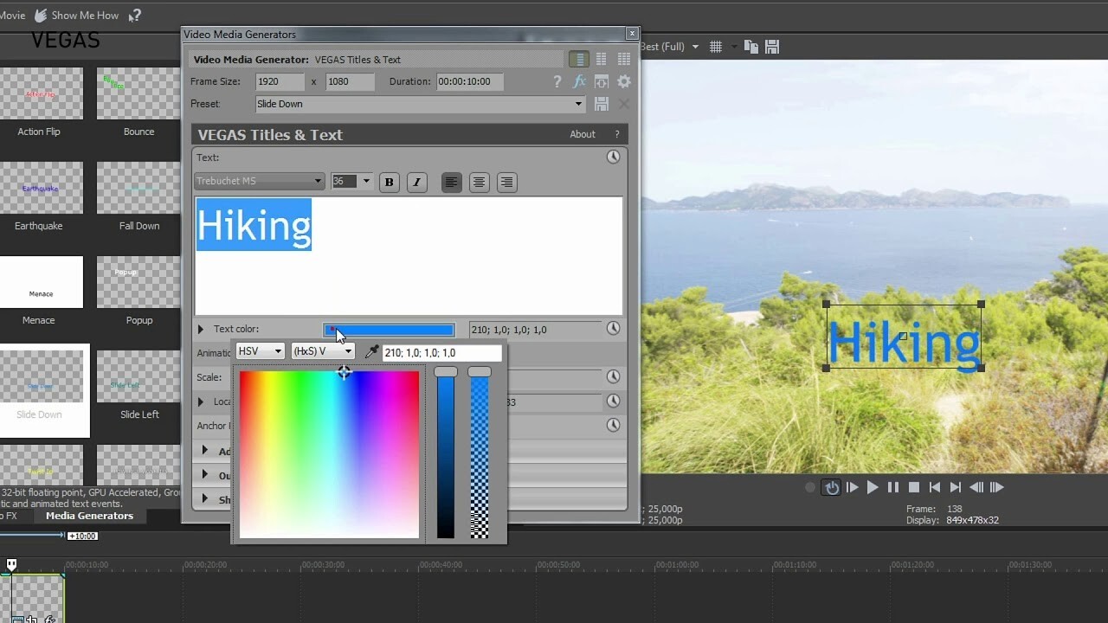The image size is (1108, 623).
Task: Align title text left
Action: [451, 182]
